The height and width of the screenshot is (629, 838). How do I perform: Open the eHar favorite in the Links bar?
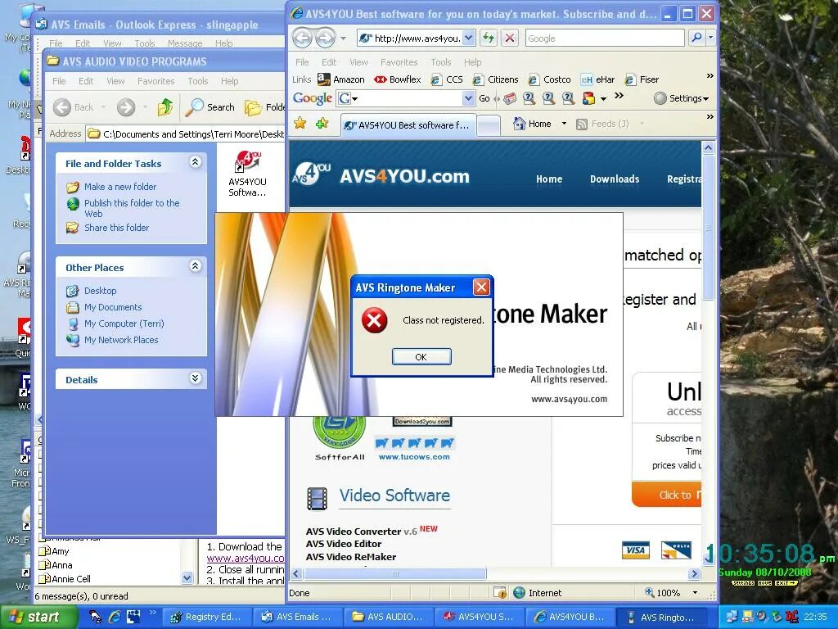597,79
